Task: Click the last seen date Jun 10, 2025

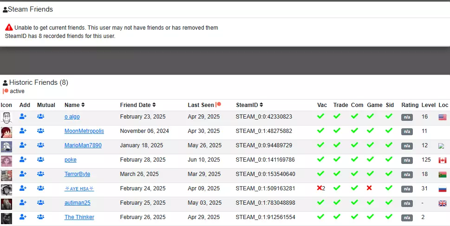Action: pos(204,160)
